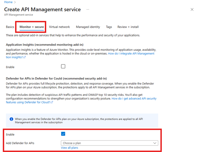Click the API Management service subtitle
The image size is (200, 152).
pos(19,15)
